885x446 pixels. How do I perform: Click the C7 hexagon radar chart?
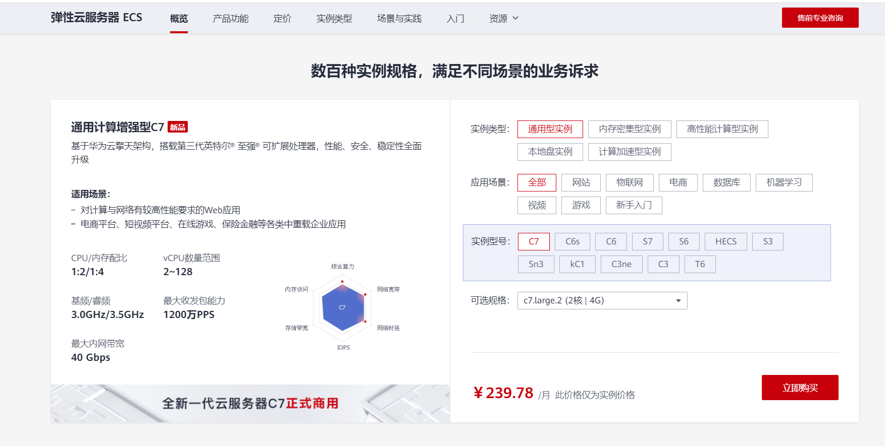(x=342, y=307)
